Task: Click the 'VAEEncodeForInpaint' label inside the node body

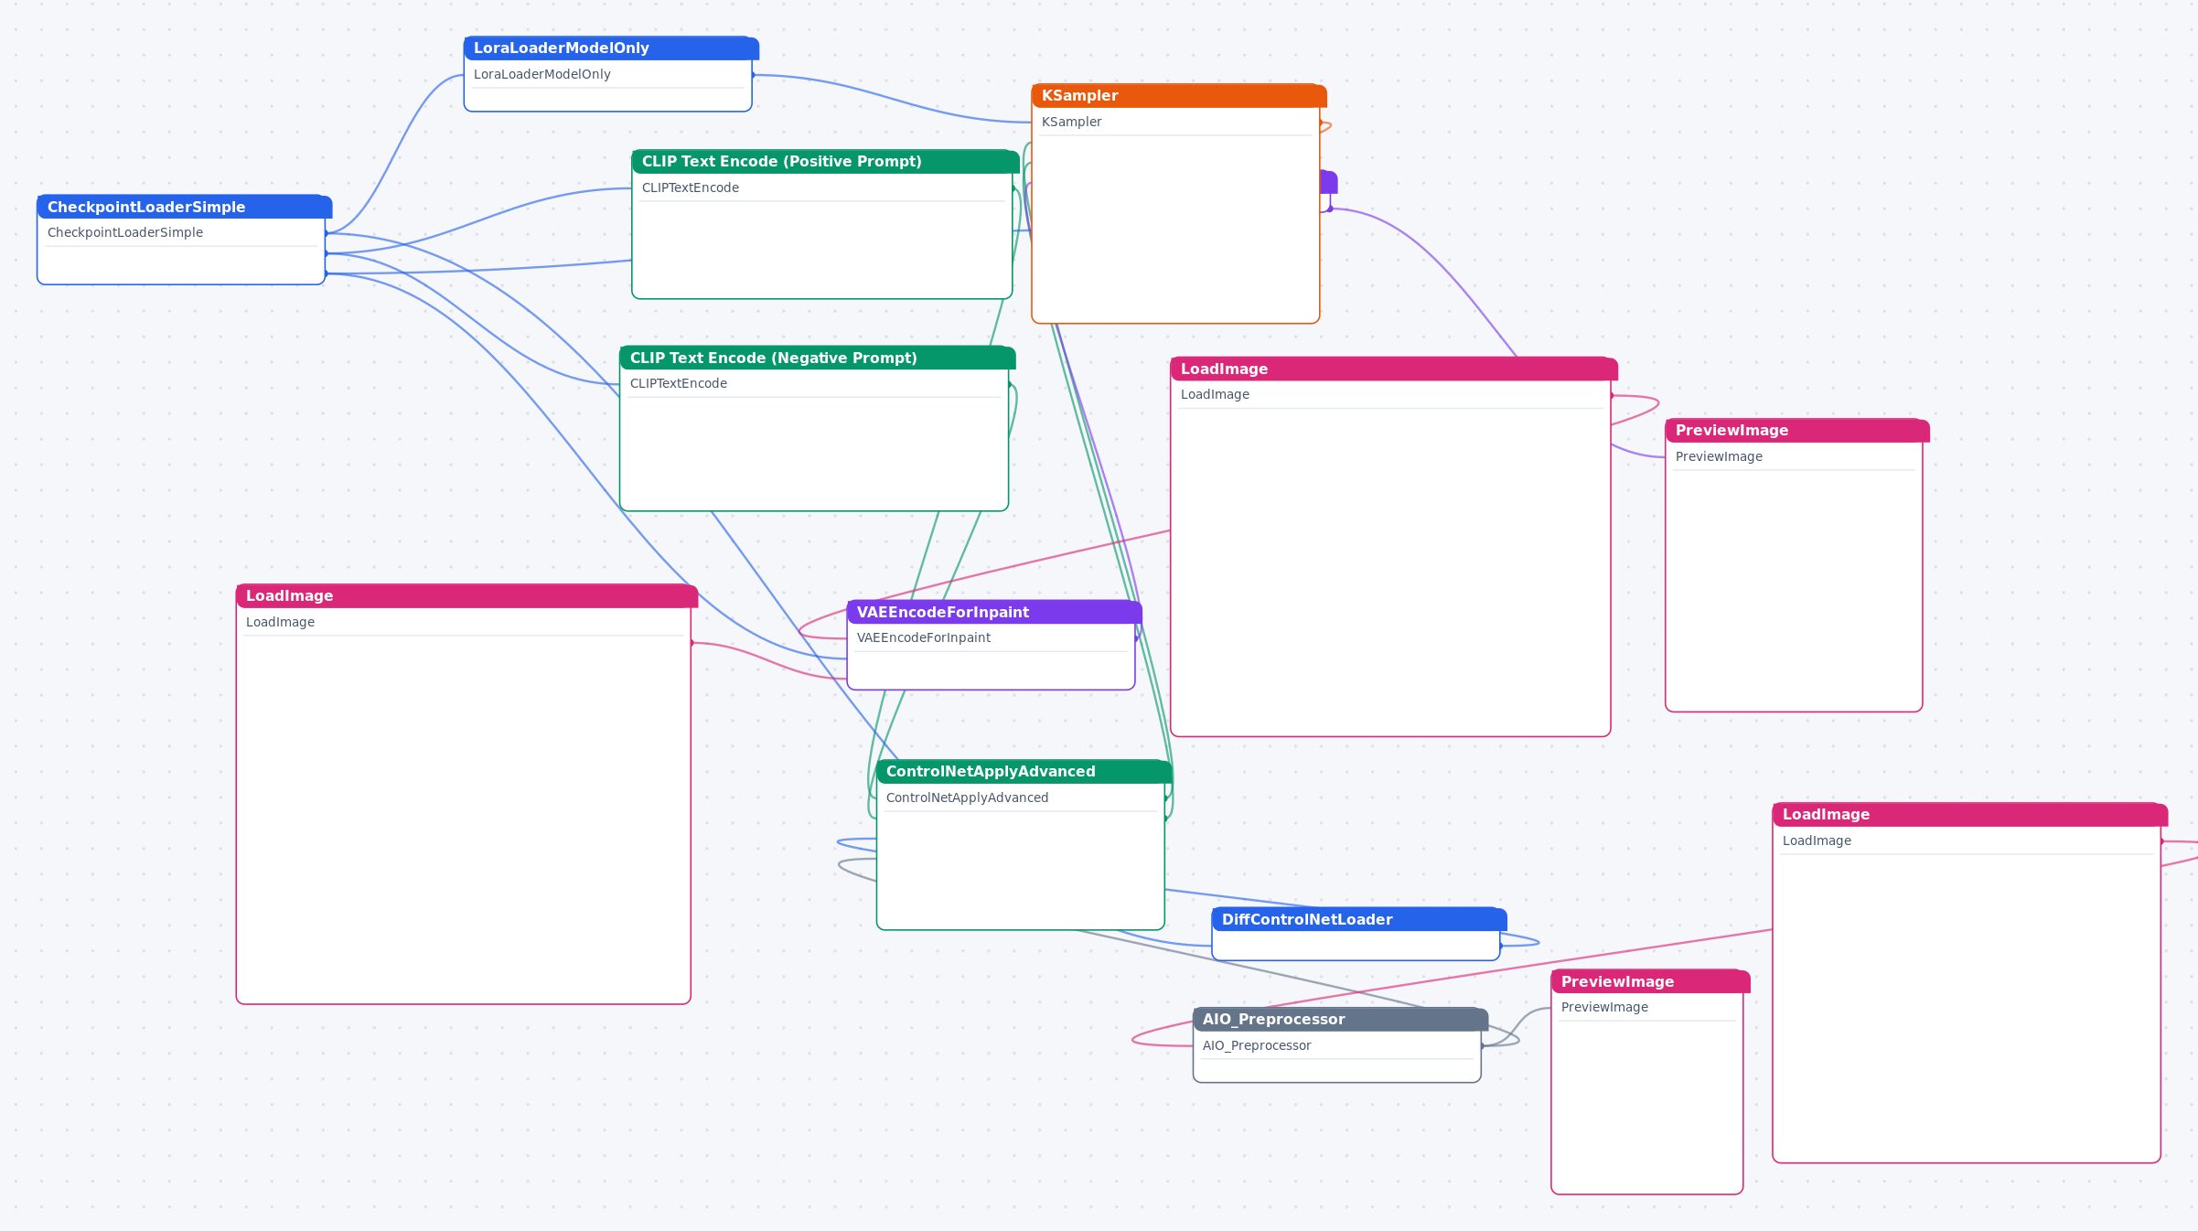Action: pos(924,637)
